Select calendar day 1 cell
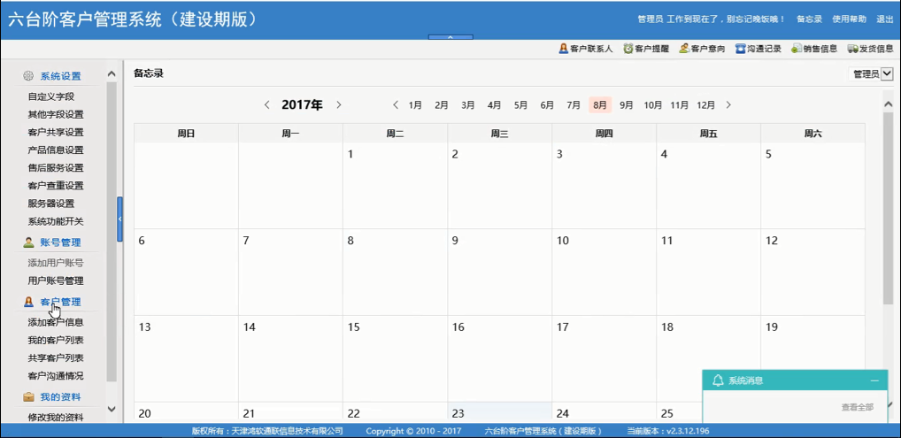 tap(396, 186)
